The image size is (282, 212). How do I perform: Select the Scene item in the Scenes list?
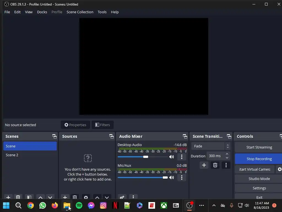click(x=30, y=146)
